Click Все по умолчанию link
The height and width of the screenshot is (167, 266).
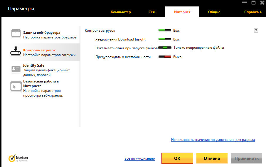tap(139, 158)
